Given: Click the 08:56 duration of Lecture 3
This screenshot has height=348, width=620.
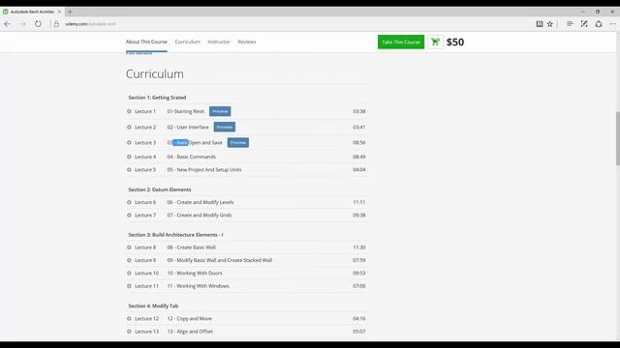Looking at the screenshot, I should coord(359,142).
